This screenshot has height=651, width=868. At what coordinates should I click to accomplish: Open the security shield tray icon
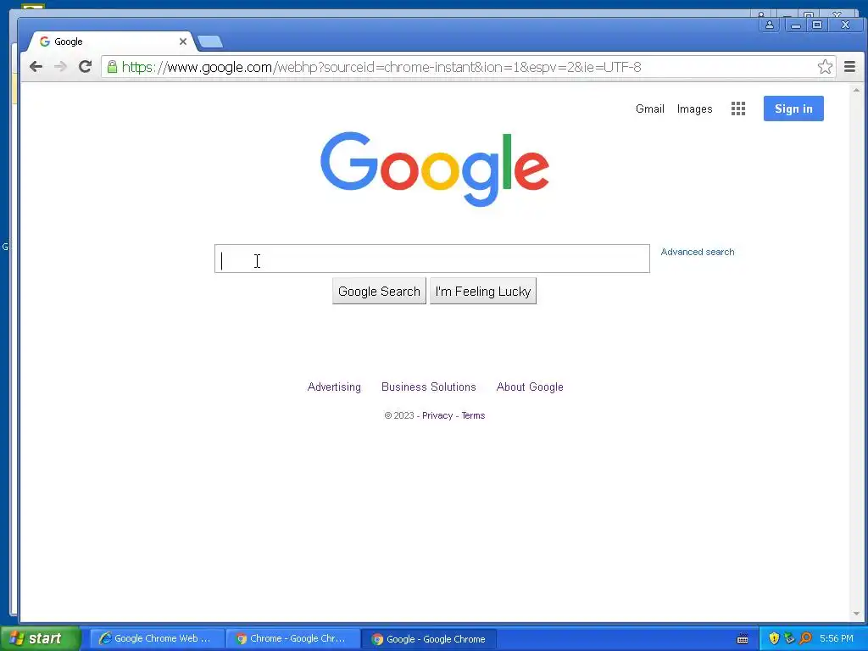pyautogui.click(x=774, y=638)
